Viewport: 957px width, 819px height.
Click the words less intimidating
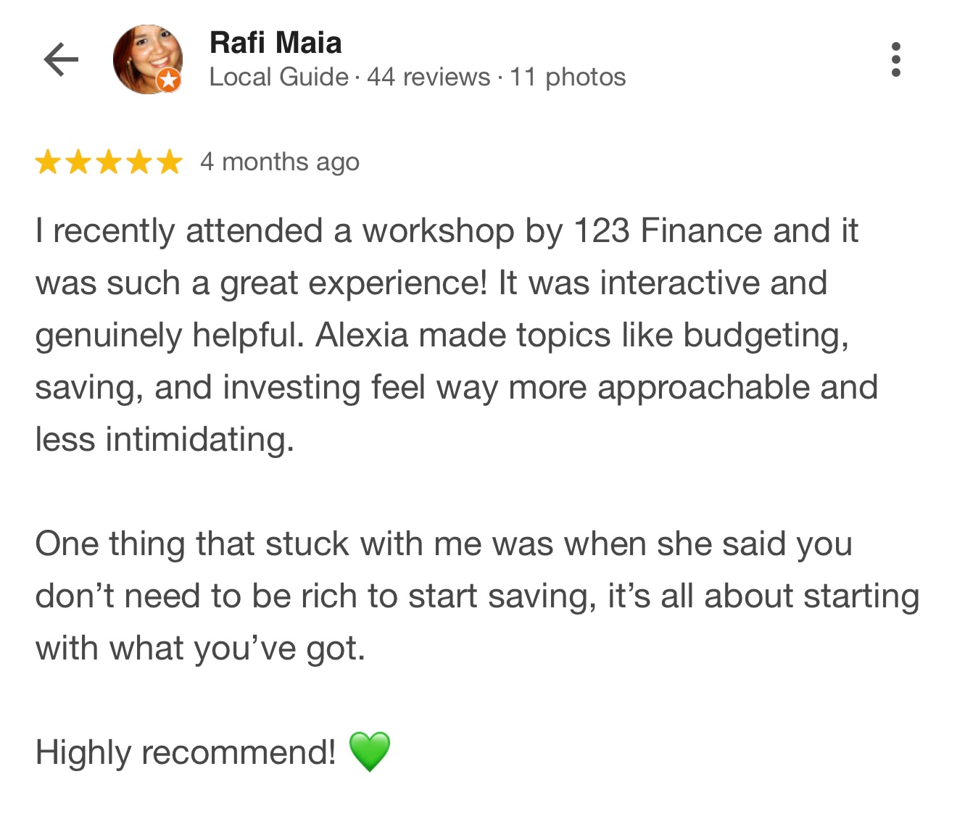point(165,440)
